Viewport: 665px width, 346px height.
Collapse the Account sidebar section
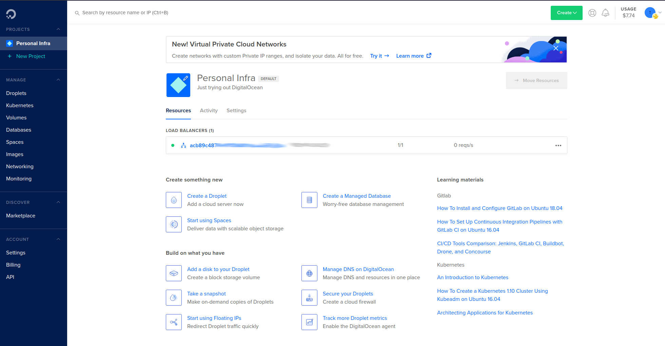click(58, 239)
